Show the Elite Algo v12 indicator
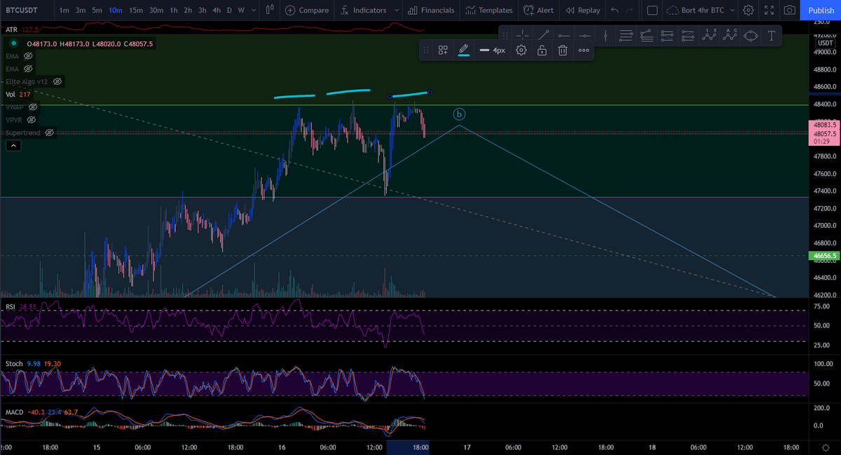The width and height of the screenshot is (841, 455). pyautogui.click(x=58, y=81)
